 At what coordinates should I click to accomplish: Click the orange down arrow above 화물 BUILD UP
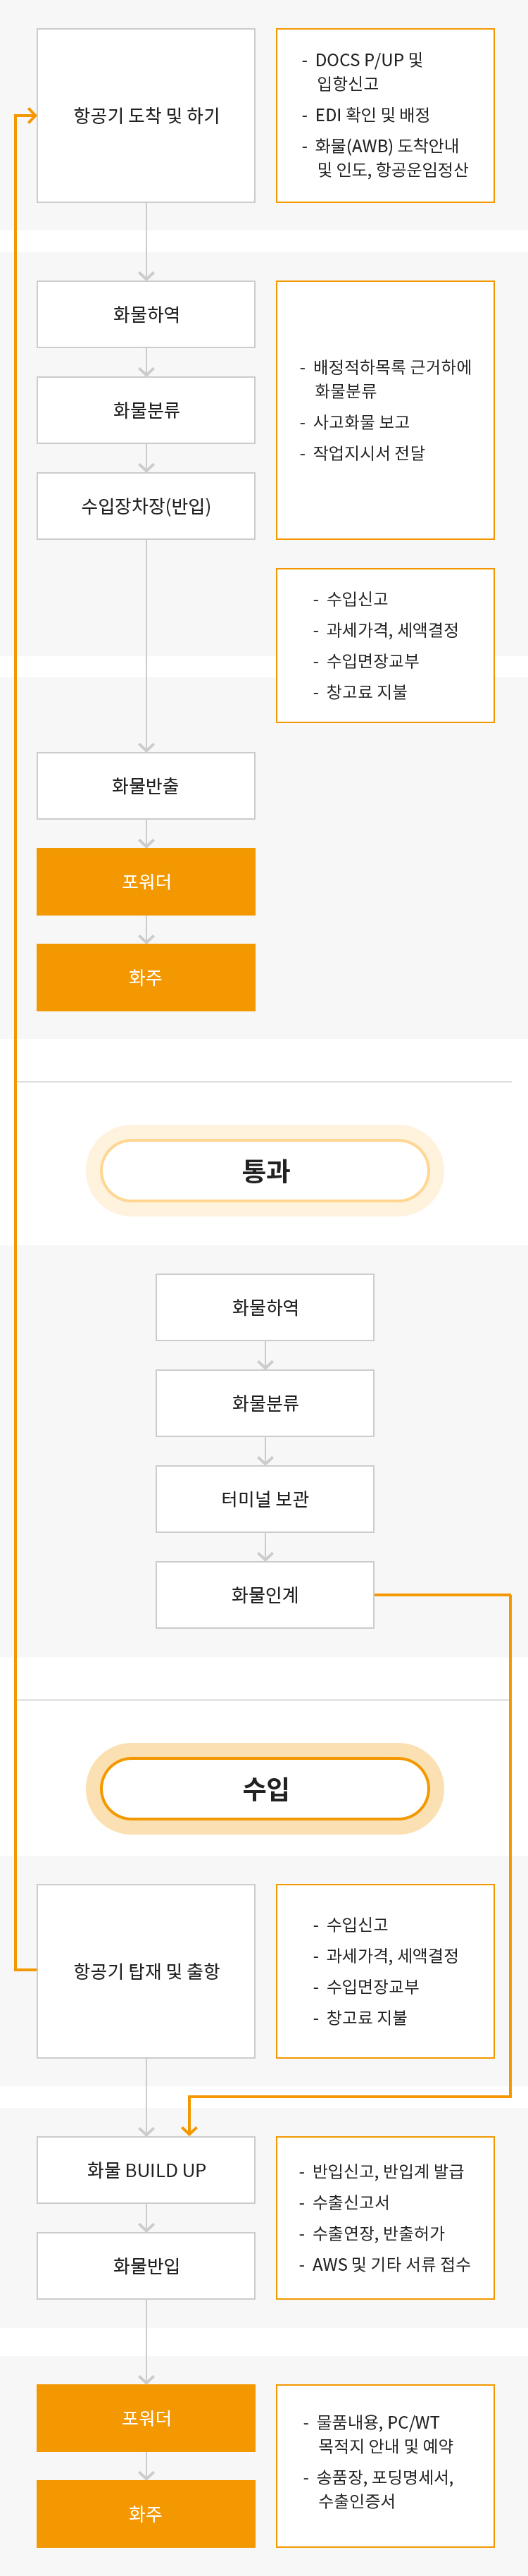pyautogui.click(x=189, y=2128)
